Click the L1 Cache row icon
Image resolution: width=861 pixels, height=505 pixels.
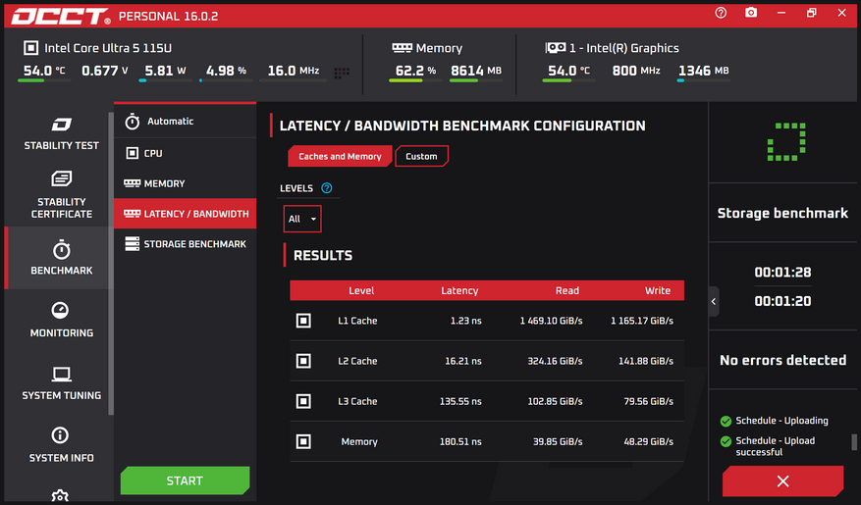point(303,321)
